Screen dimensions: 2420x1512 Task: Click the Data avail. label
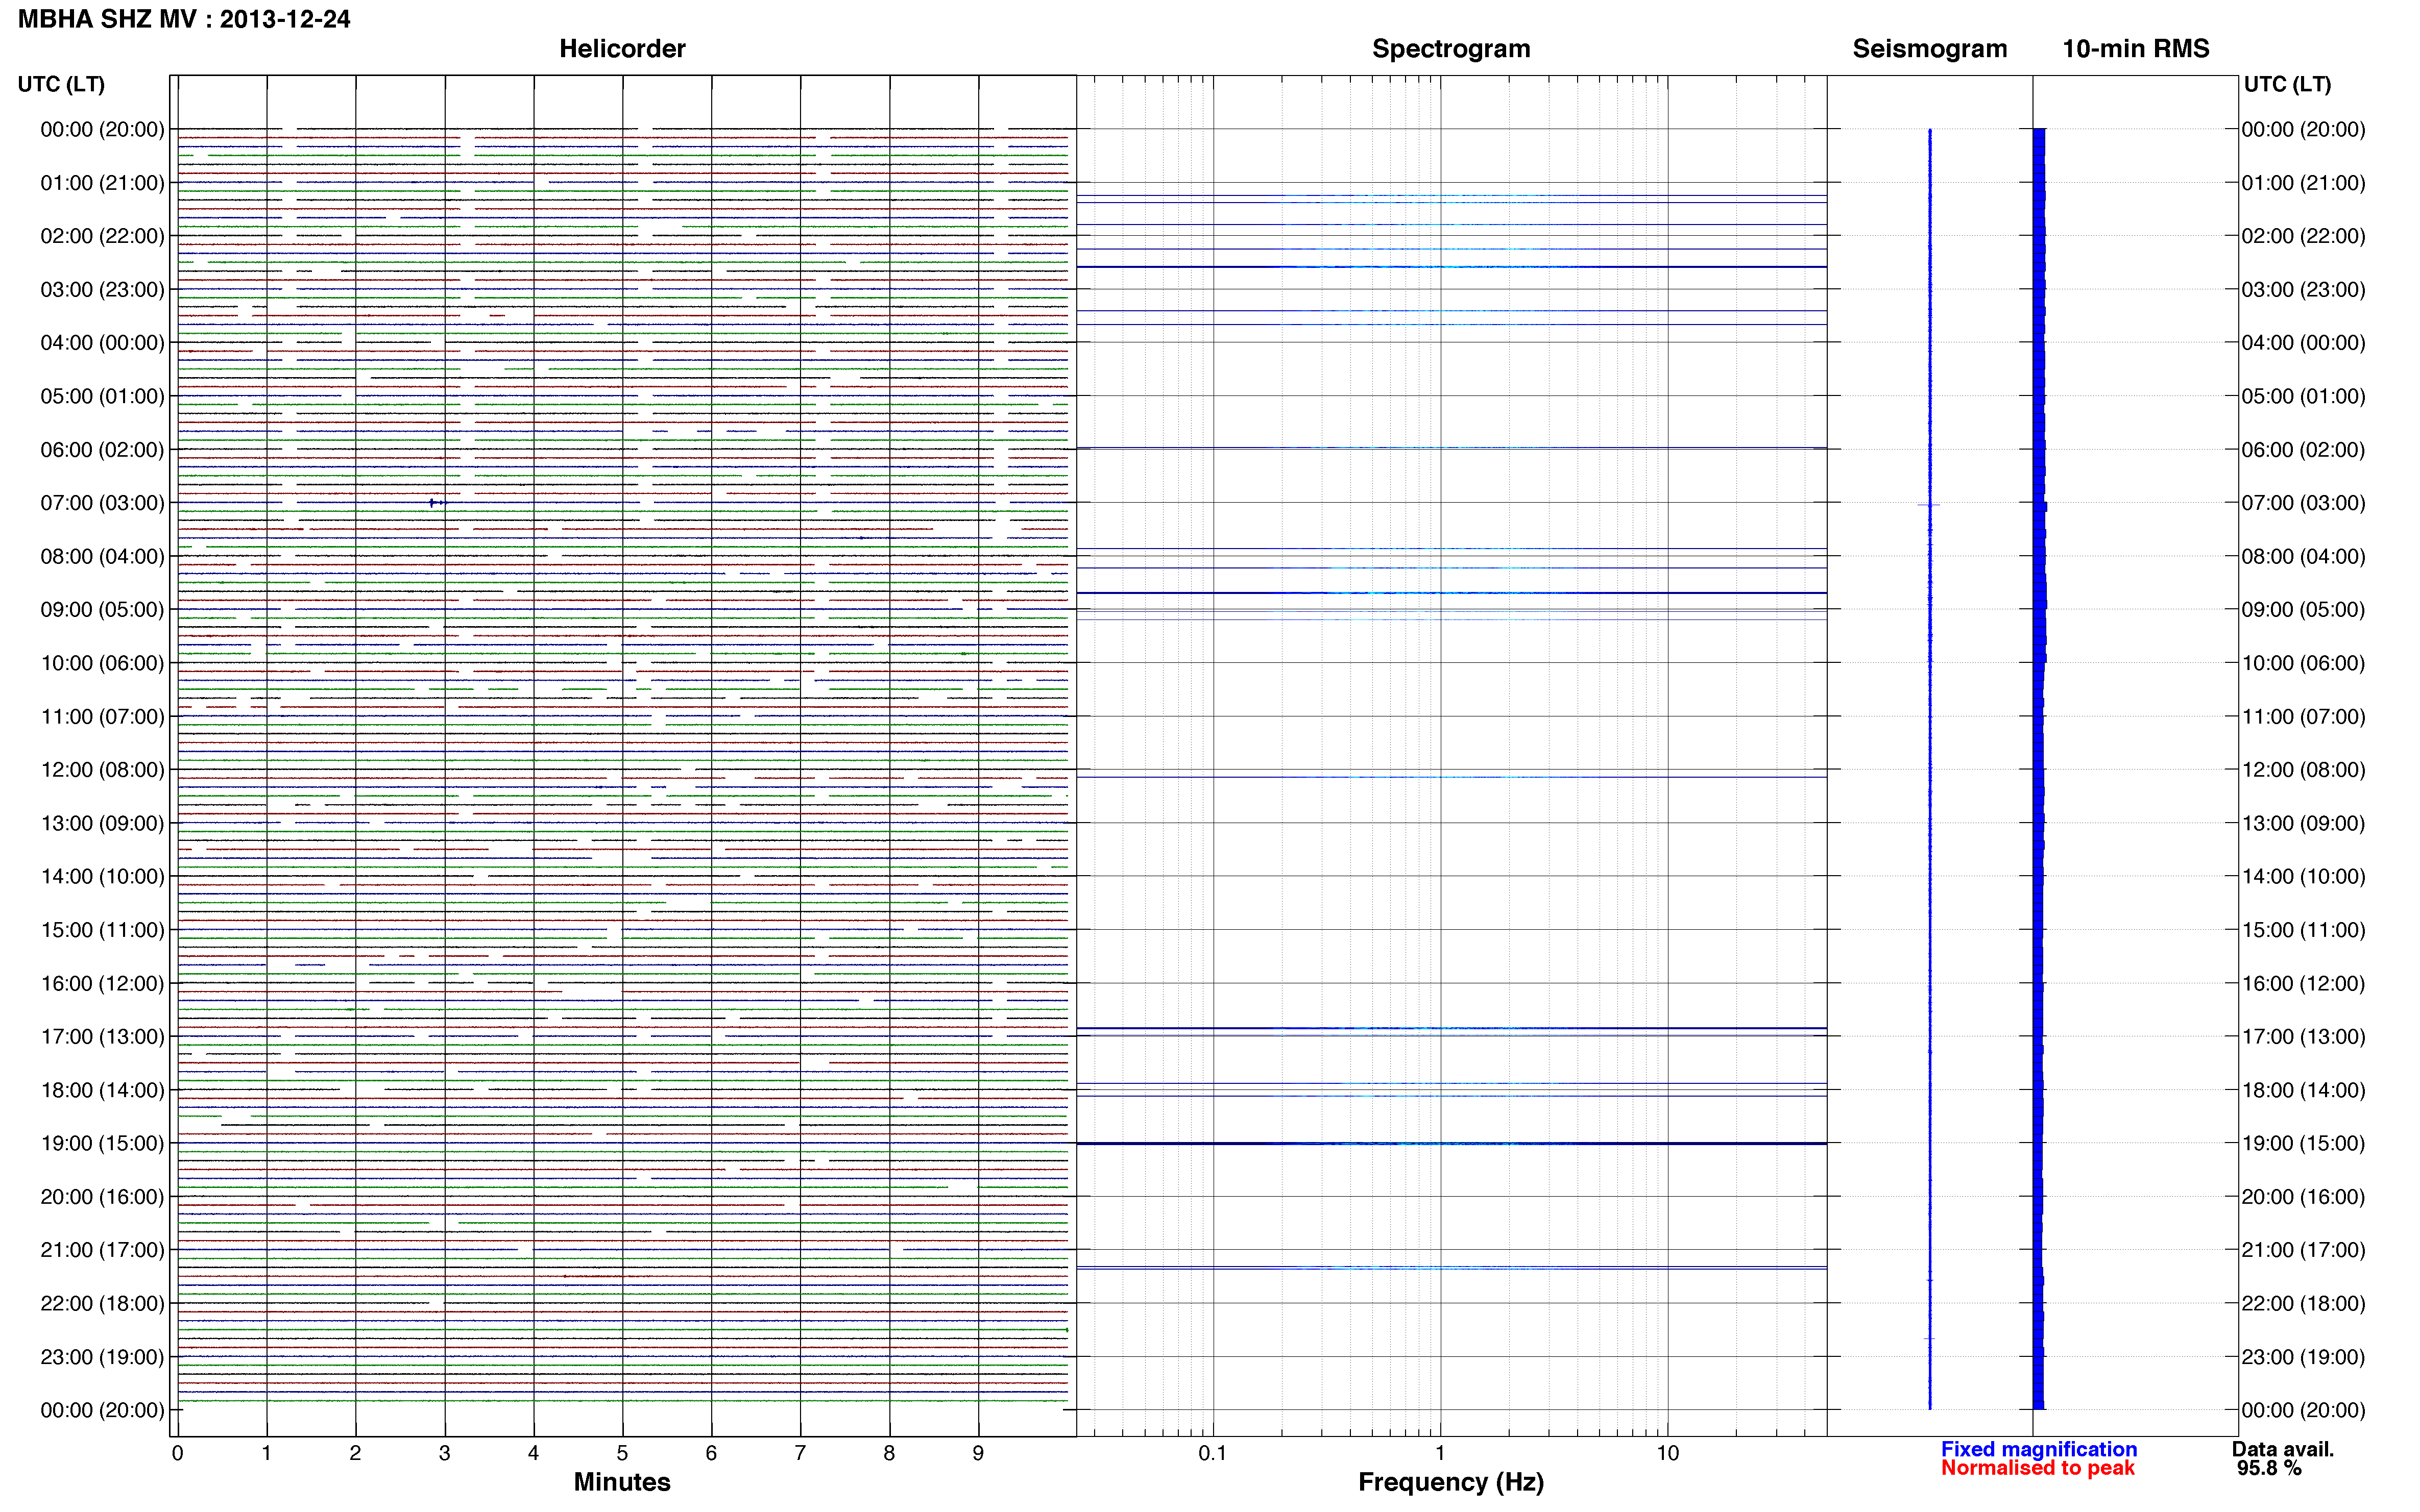click(2283, 1449)
